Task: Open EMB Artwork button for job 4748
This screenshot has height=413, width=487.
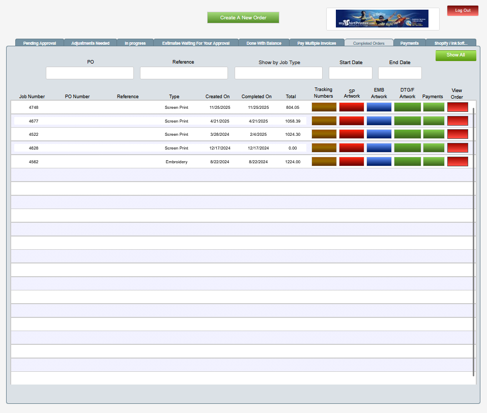Action: click(379, 107)
